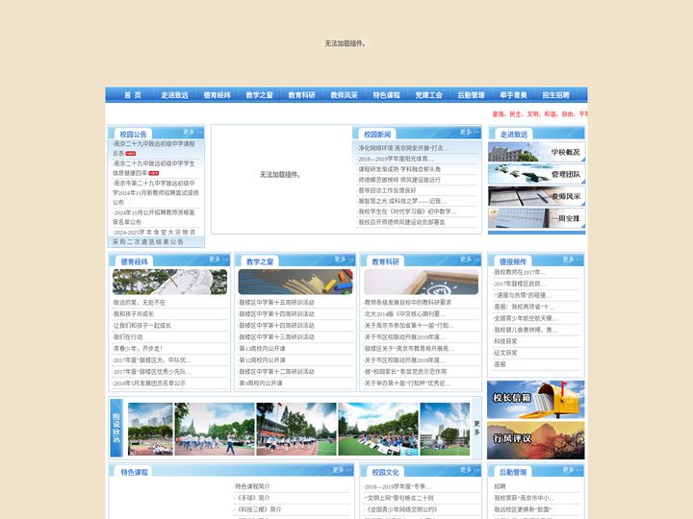
Task: Open news item 督导回访工作反馈良好
Action: [x=387, y=190]
